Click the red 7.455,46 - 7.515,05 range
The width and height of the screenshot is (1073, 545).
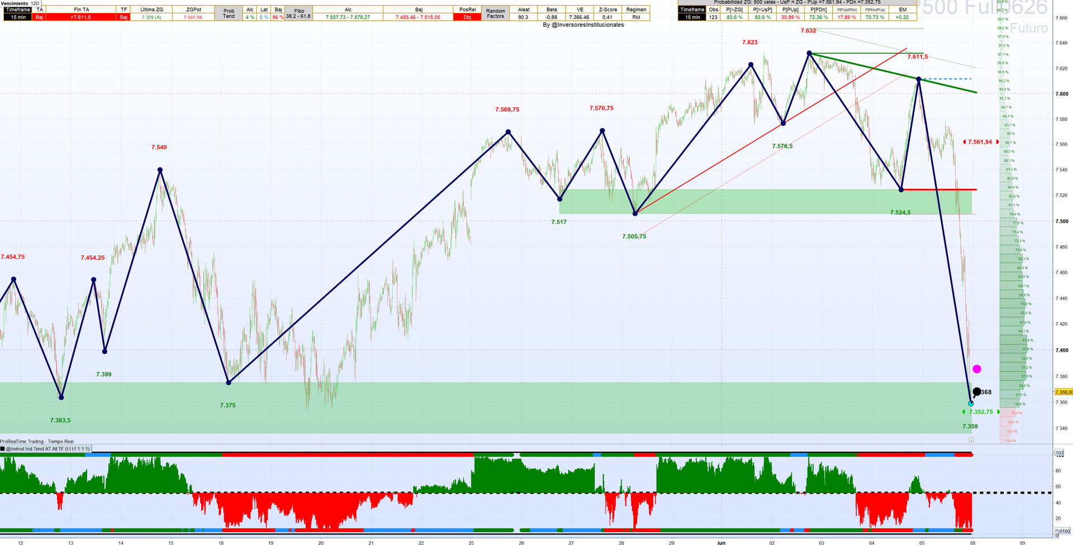tap(418, 17)
